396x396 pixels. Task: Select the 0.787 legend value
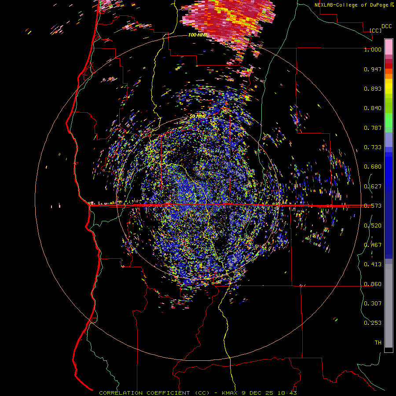click(x=373, y=128)
